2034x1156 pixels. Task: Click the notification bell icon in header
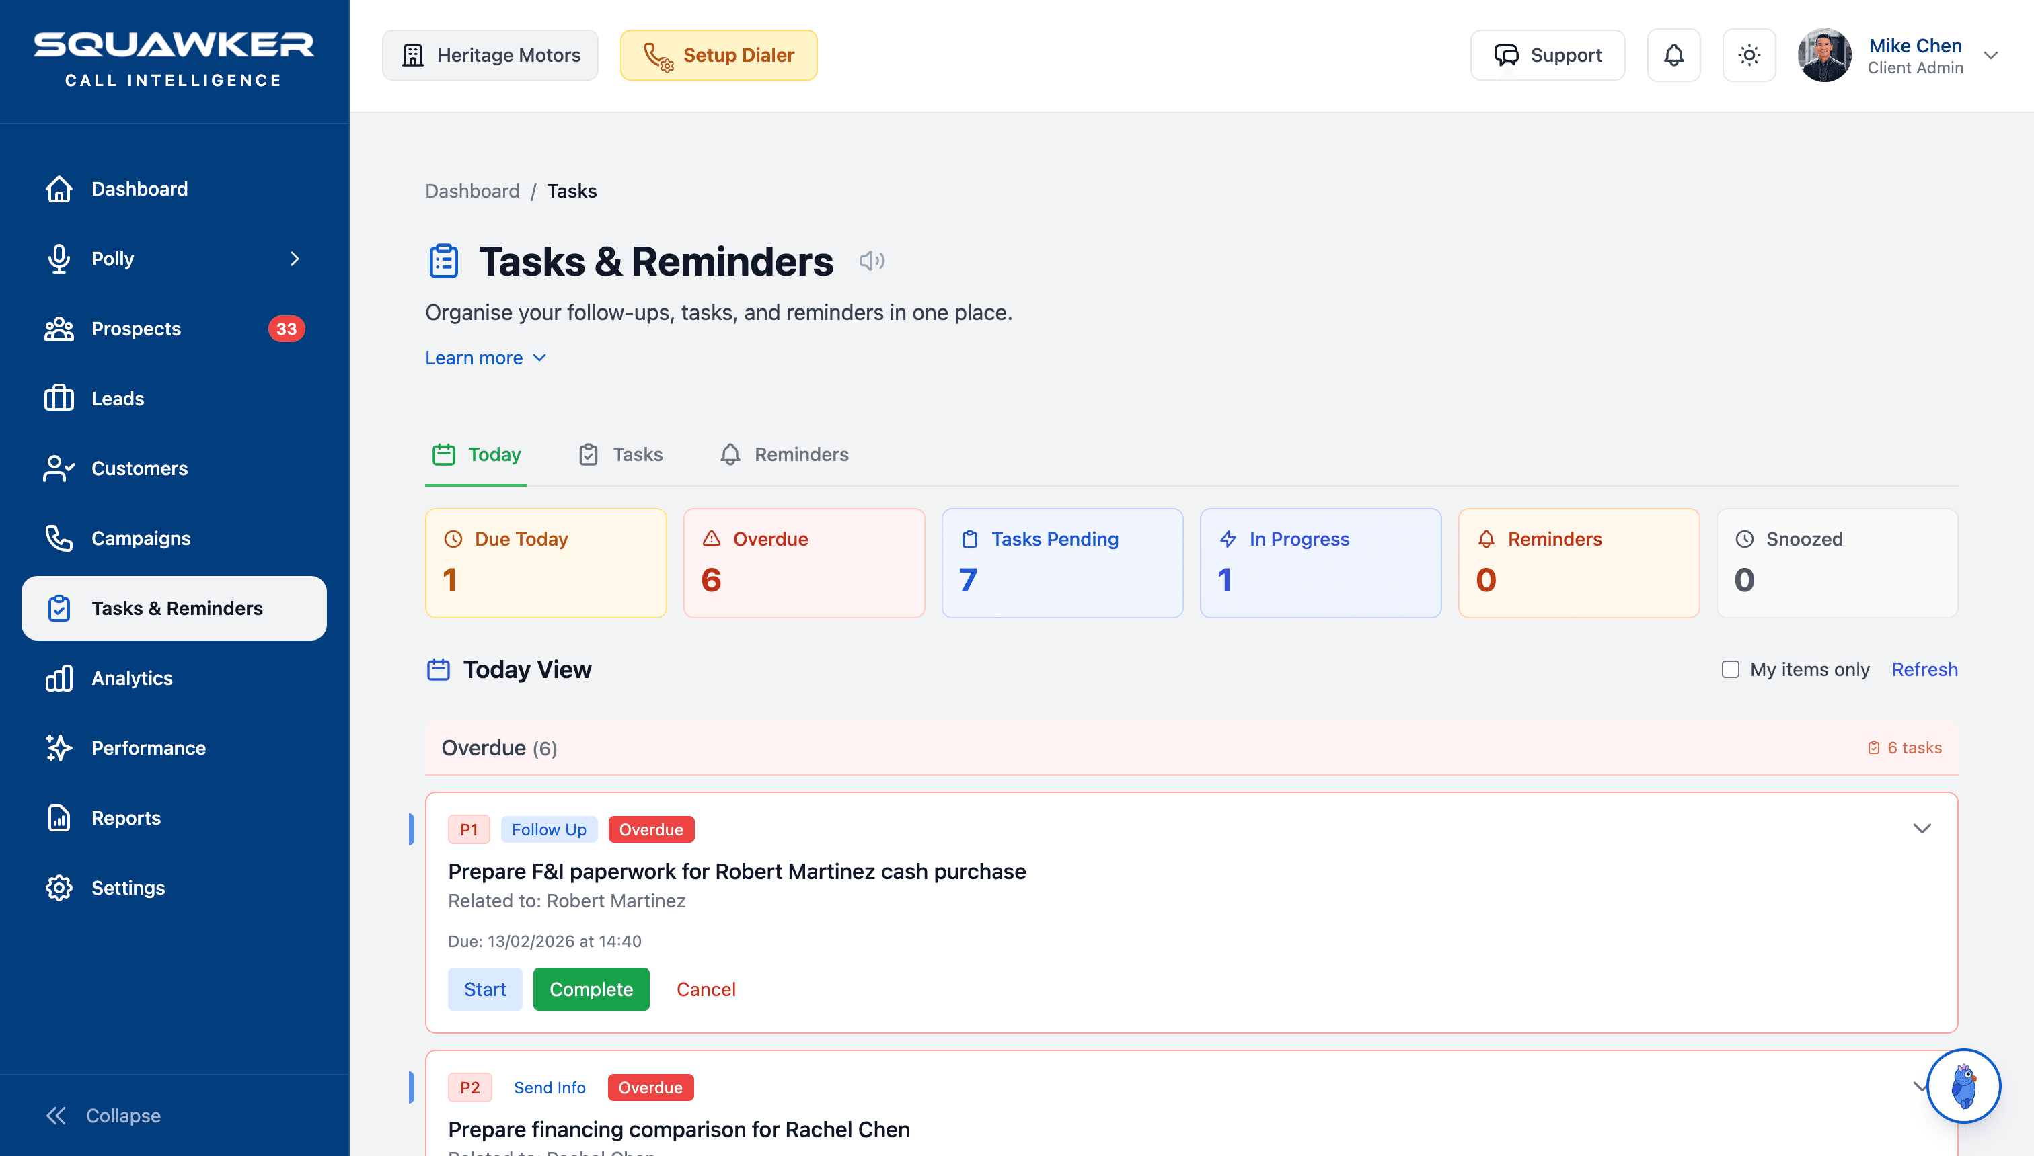click(1673, 55)
